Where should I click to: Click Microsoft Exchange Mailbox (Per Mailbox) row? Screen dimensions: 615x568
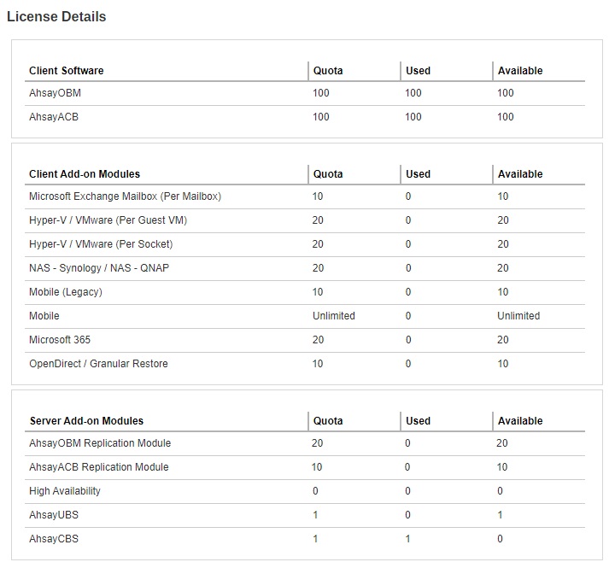[125, 196]
